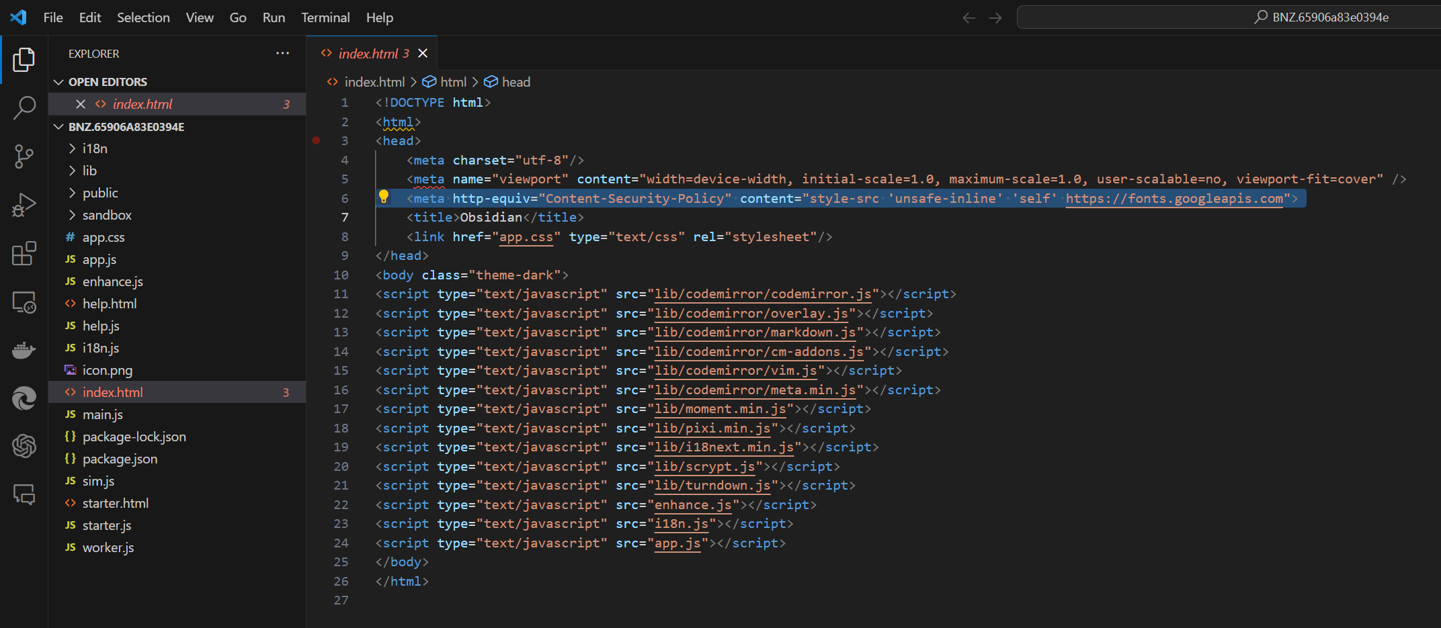Open the Search view in activity bar
Screen dimensions: 1441x628
[x=24, y=107]
